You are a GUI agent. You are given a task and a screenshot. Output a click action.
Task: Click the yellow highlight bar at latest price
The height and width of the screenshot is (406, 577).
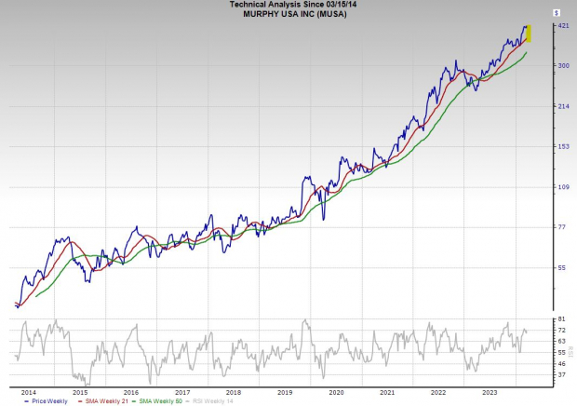tap(529, 34)
